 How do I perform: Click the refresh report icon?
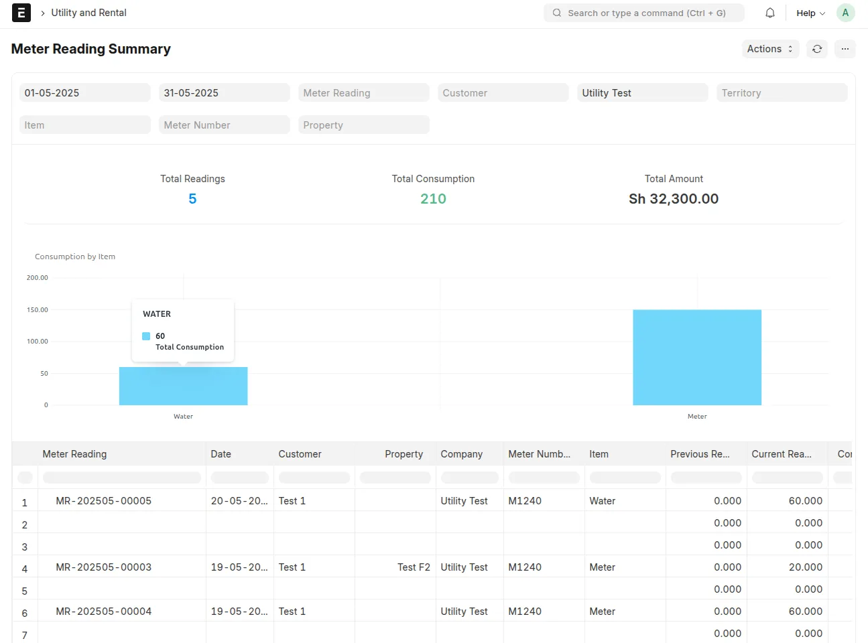(x=817, y=49)
